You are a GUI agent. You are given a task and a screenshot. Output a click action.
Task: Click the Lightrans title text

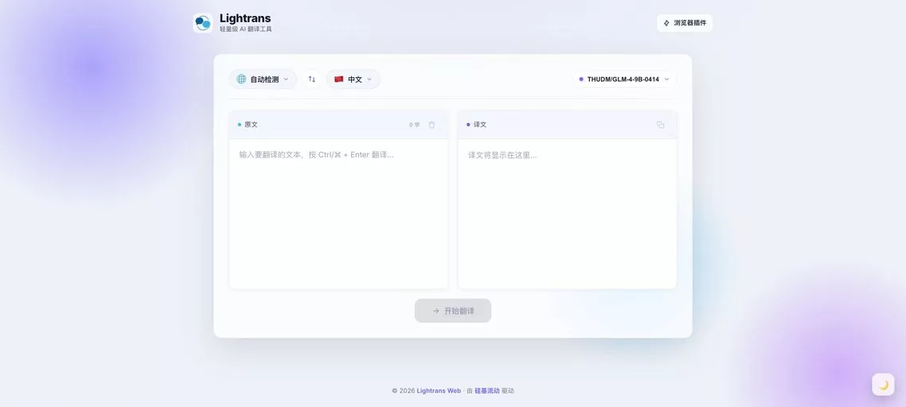pos(245,18)
